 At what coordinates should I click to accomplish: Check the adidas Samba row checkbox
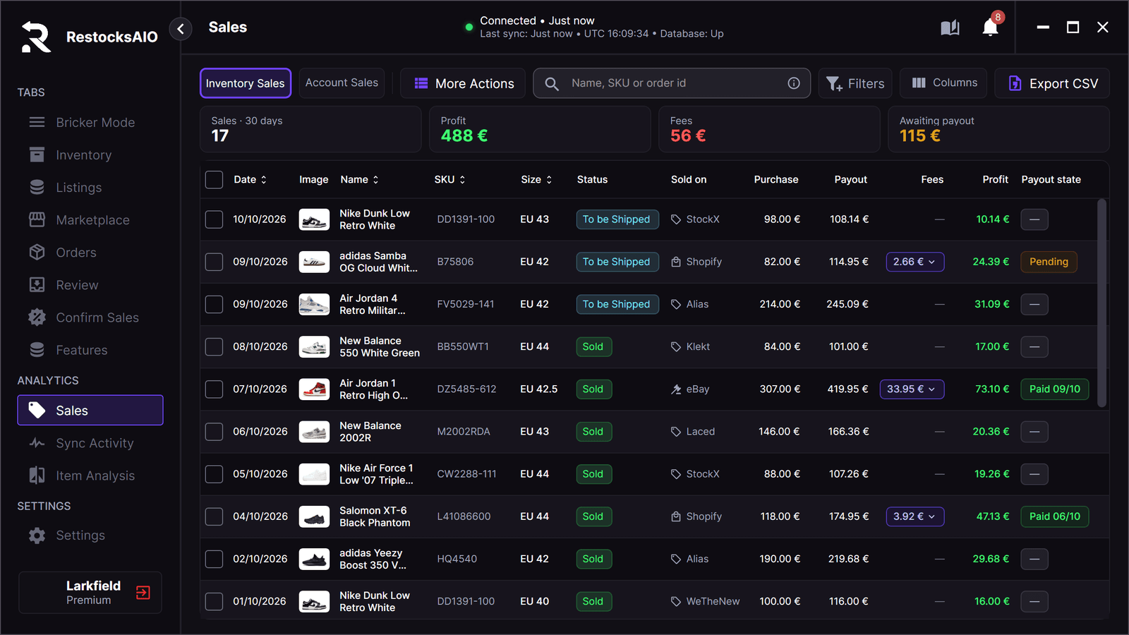tap(214, 262)
